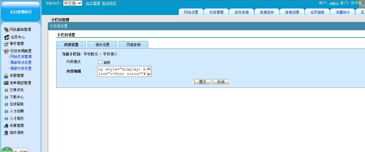Image resolution: width=365 pixels, height=152 pixels.
Task: Click the 事务管理 sidebar icon
Action: (6, 44)
